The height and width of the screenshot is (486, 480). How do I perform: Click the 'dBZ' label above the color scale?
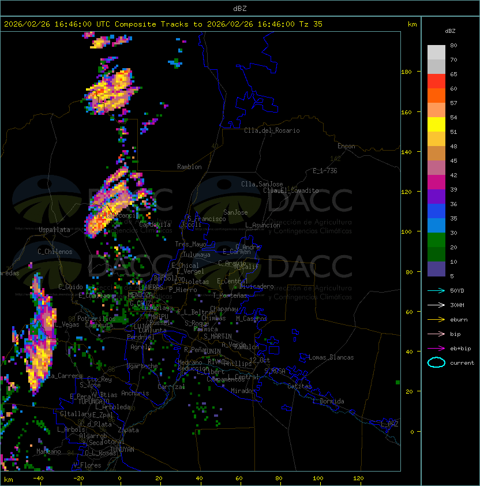(x=450, y=31)
